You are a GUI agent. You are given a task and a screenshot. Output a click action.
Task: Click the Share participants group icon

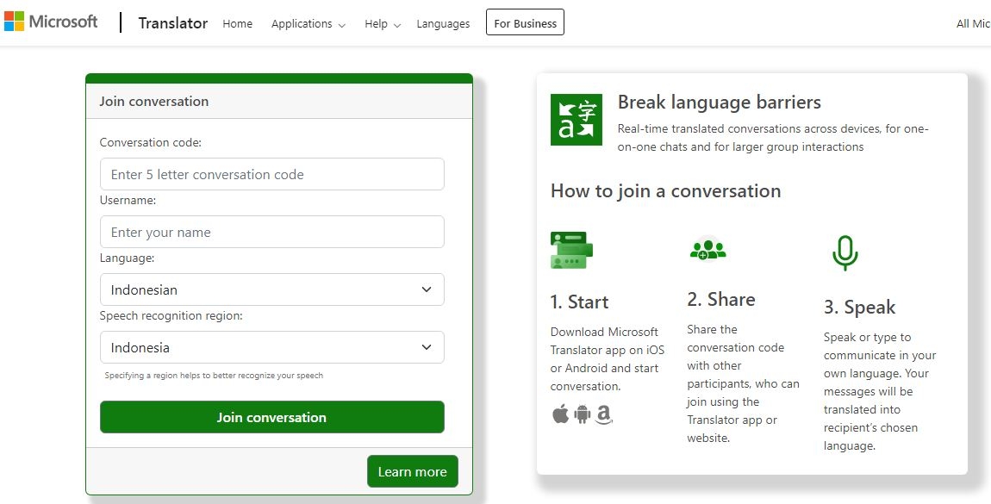pos(707,248)
